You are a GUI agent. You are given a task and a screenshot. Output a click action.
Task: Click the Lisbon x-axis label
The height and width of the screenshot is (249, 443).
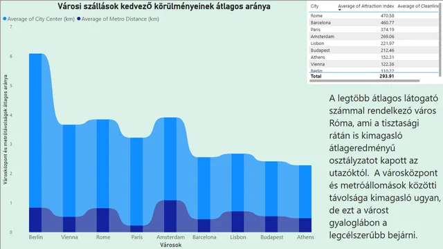pyautogui.click(x=238, y=237)
